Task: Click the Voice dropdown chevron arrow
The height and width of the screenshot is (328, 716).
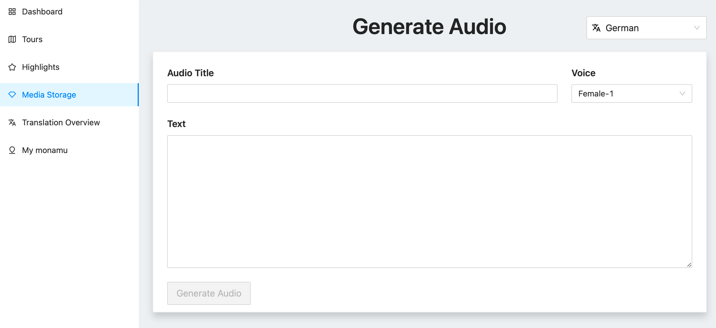Action: [682, 94]
